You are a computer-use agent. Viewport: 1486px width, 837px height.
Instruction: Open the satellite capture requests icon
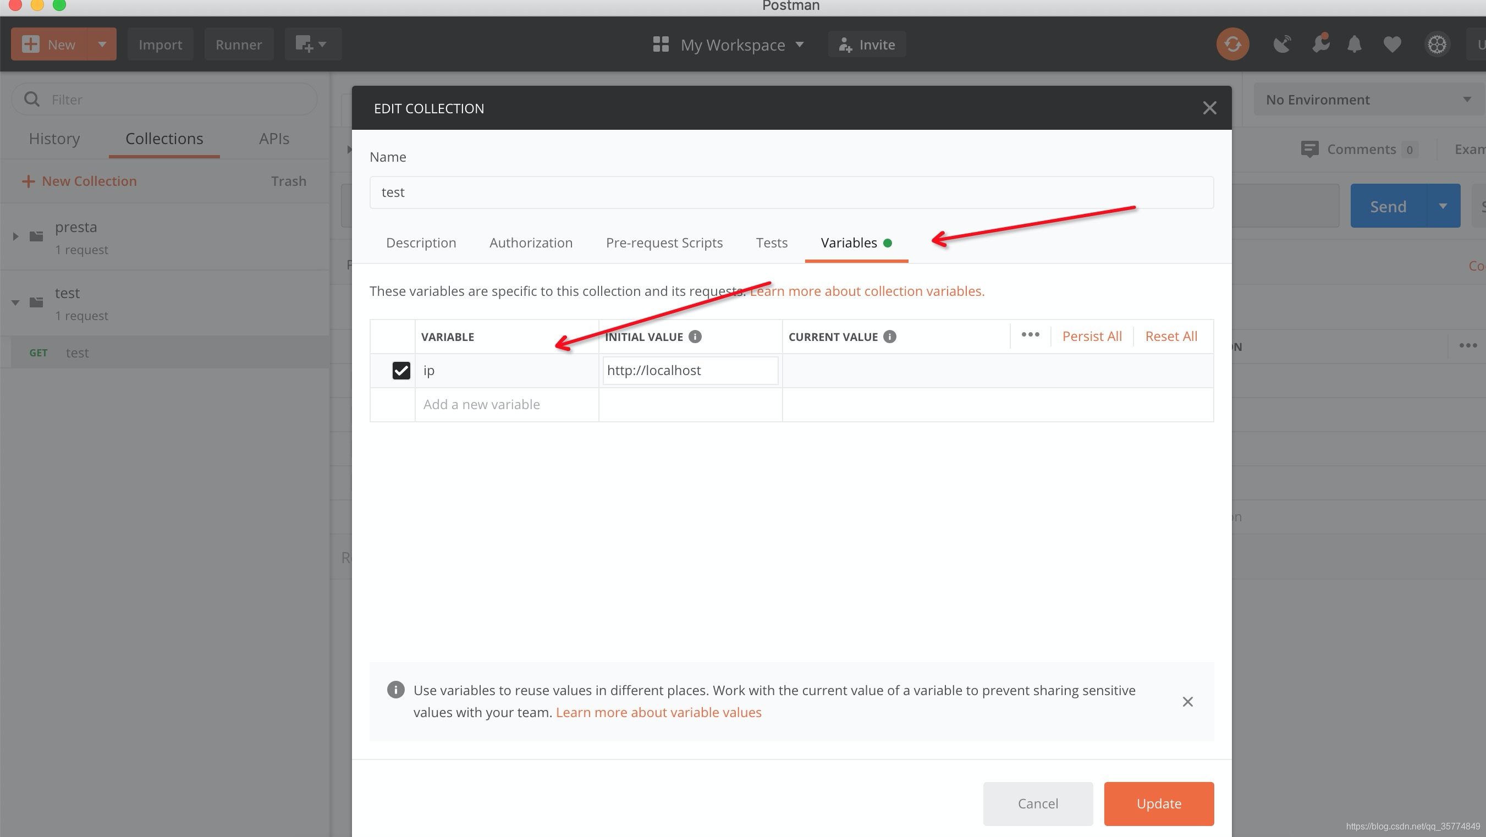pyautogui.click(x=1282, y=45)
